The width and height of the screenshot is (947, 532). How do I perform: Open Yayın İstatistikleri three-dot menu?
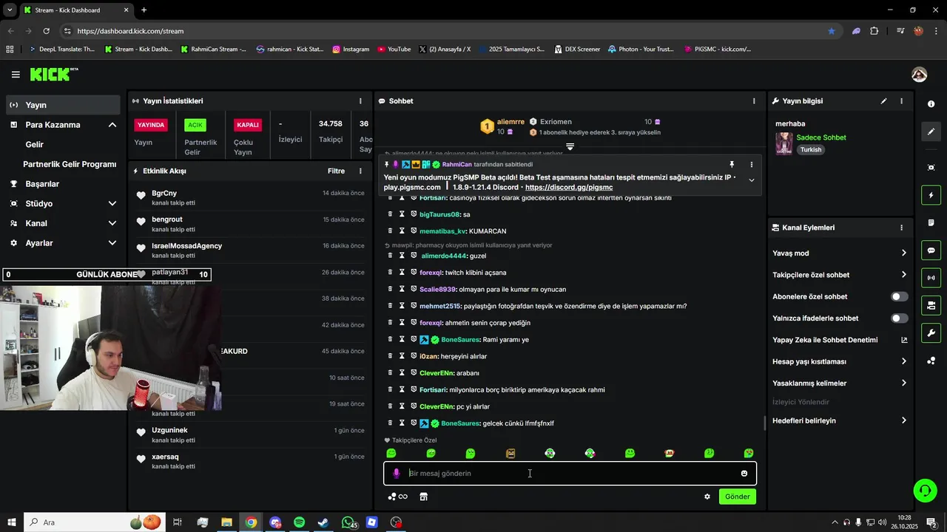[x=360, y=101]
